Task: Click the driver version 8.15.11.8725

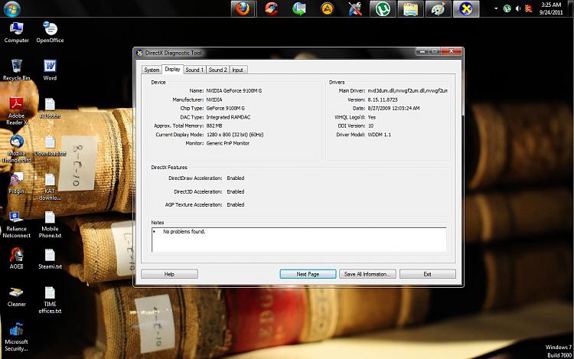Action: pos(383,100)
